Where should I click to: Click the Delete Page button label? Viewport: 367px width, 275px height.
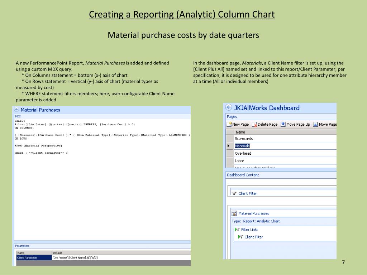pos(267,124)
